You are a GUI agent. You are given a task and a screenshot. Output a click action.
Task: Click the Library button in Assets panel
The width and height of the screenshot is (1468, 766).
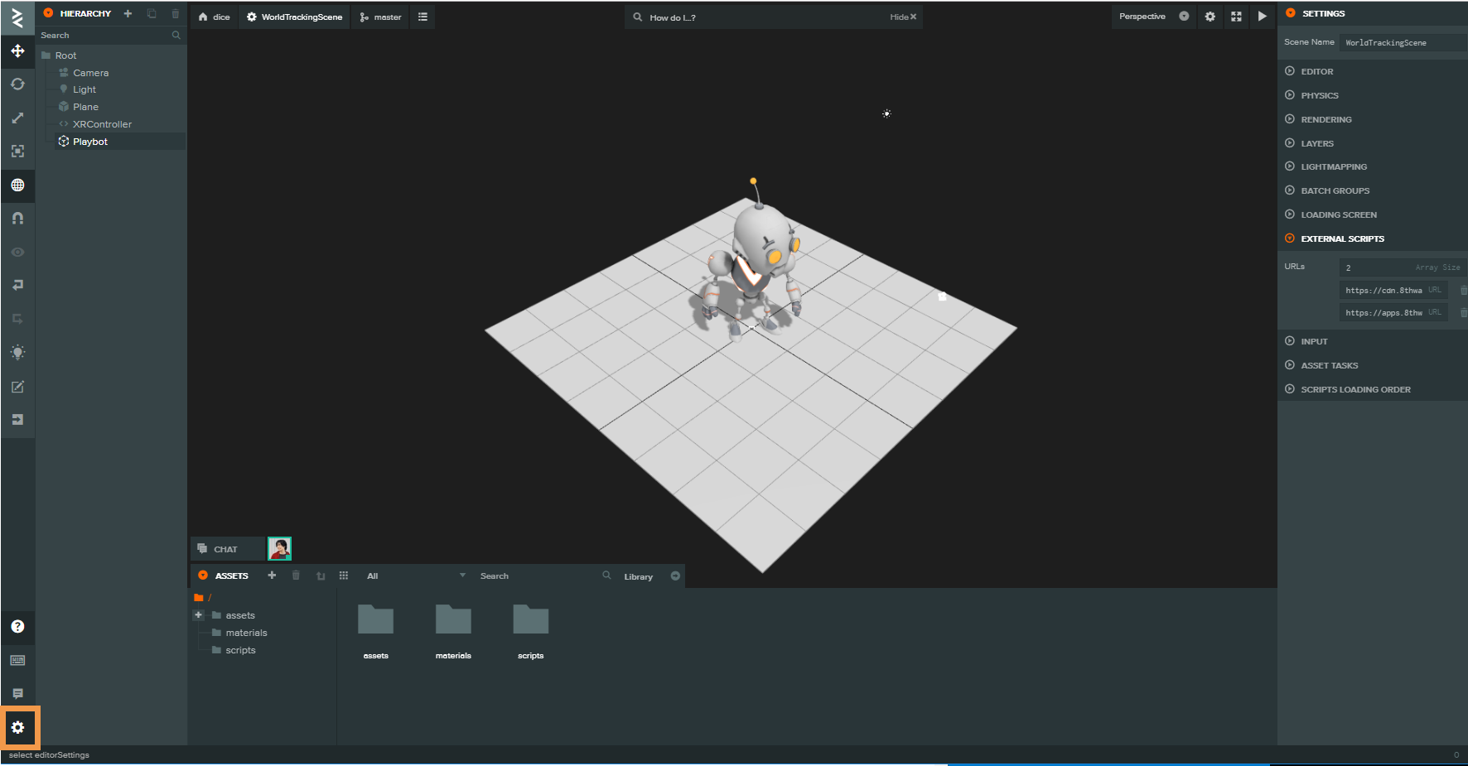coord(638,576)
